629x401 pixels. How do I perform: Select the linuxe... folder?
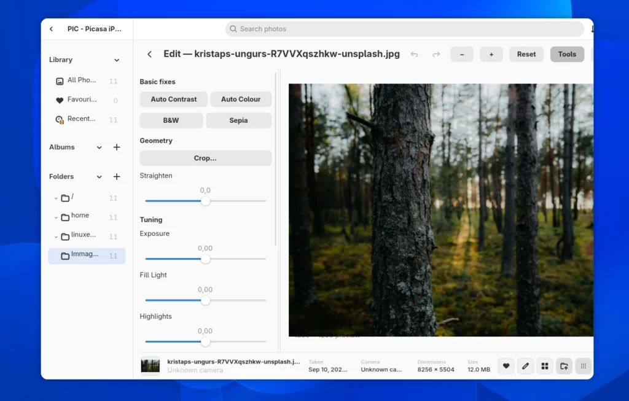86,236
